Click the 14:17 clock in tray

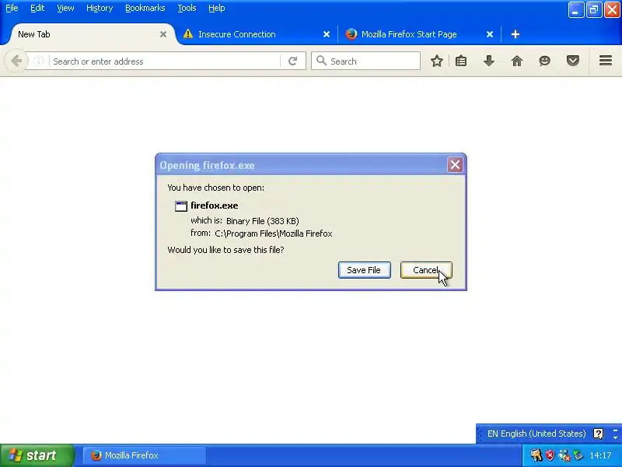(x=600, y=455)
